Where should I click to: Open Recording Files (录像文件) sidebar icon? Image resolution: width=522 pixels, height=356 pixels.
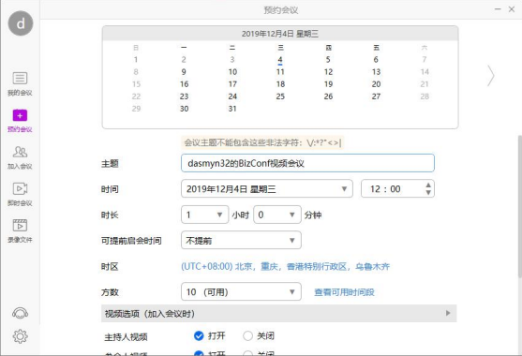click(x=20, y=230)
